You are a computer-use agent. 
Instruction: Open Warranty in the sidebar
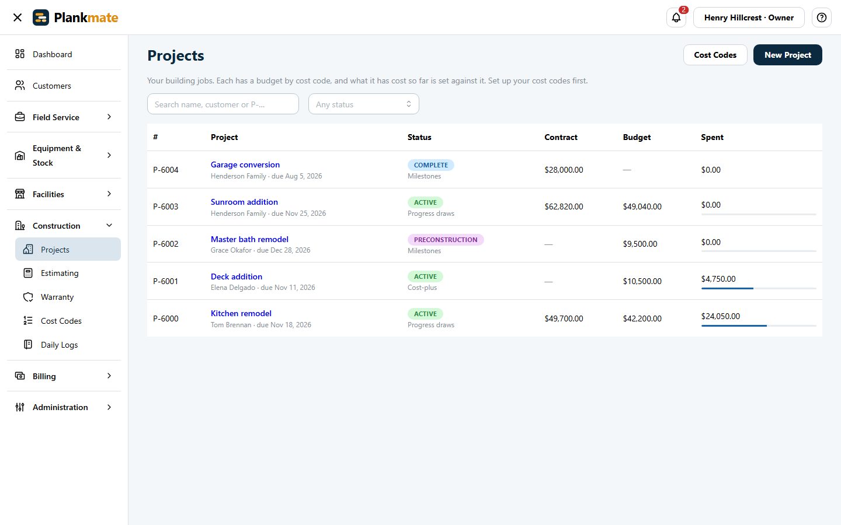[68, 297]
